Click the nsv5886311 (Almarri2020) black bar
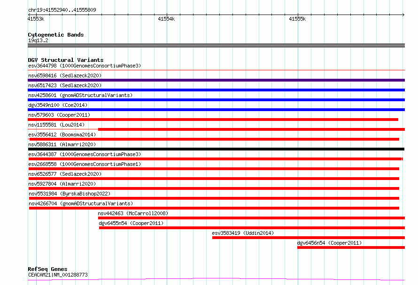The width and height of the screenshot is (418, 285). pyautogui.click(x=216, y=149)
